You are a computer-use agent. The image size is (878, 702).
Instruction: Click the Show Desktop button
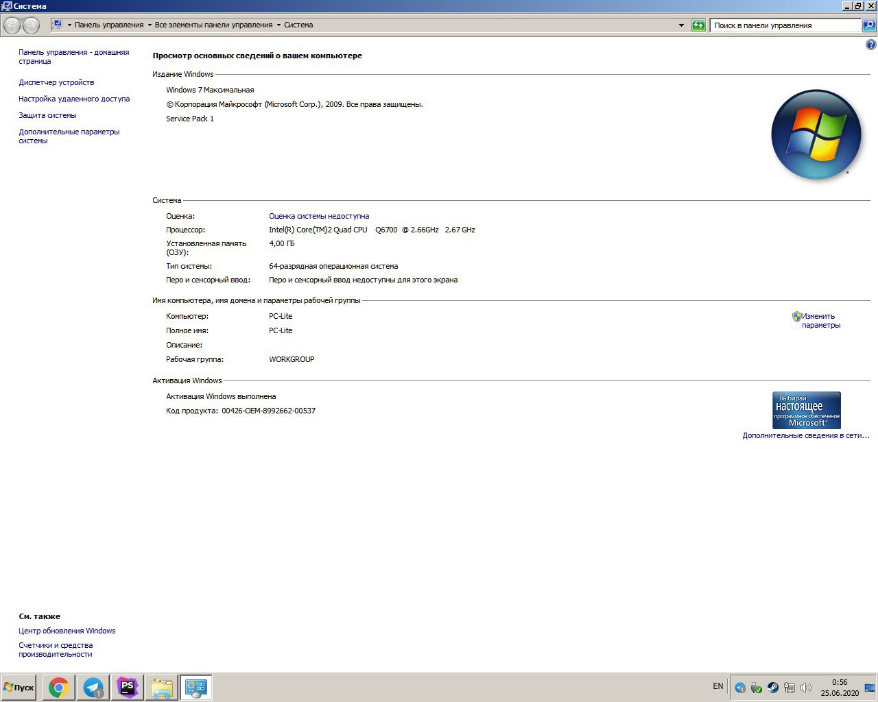click(870, 688)
